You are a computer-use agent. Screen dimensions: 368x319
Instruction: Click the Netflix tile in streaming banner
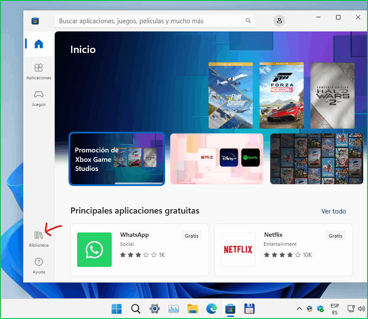tap(207, 158)
